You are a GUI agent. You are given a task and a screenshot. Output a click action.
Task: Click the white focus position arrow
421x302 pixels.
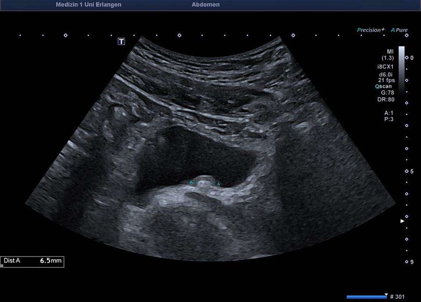[x=402, y=221]
